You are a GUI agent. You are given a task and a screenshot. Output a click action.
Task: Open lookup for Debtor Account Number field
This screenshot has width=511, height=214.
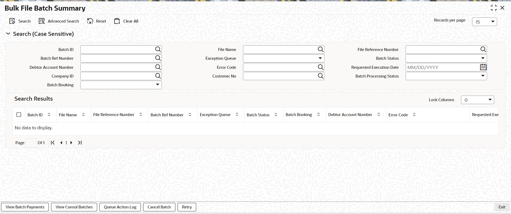coord(158,67)
